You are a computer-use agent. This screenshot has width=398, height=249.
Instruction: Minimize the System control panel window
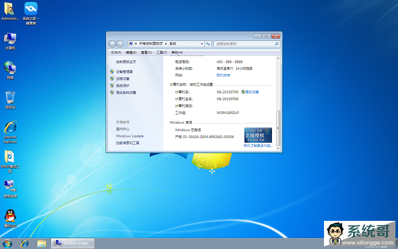pyautogui.click(x=257, y=36)
